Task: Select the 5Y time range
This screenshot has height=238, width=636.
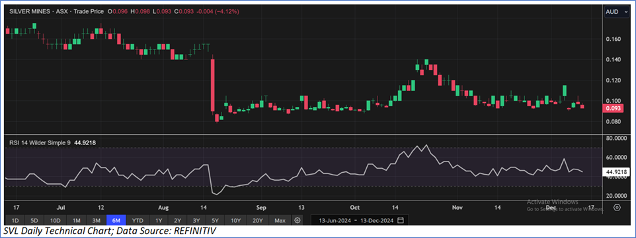Action: [216, 221]
